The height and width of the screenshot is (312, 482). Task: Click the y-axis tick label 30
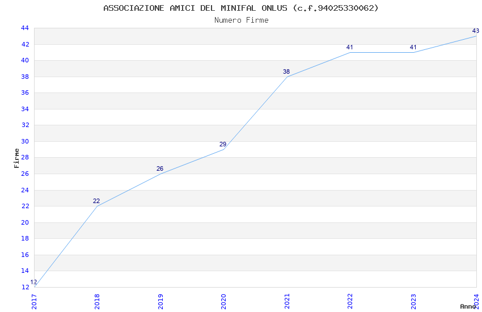[x=25, y=141]
